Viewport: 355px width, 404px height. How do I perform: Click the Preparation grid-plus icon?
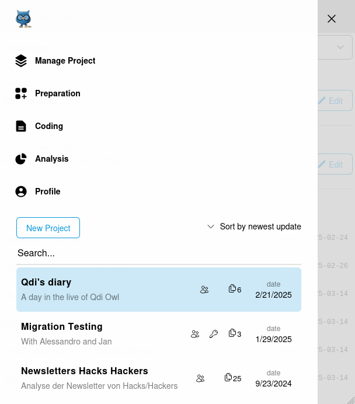(x=21, y=93)
